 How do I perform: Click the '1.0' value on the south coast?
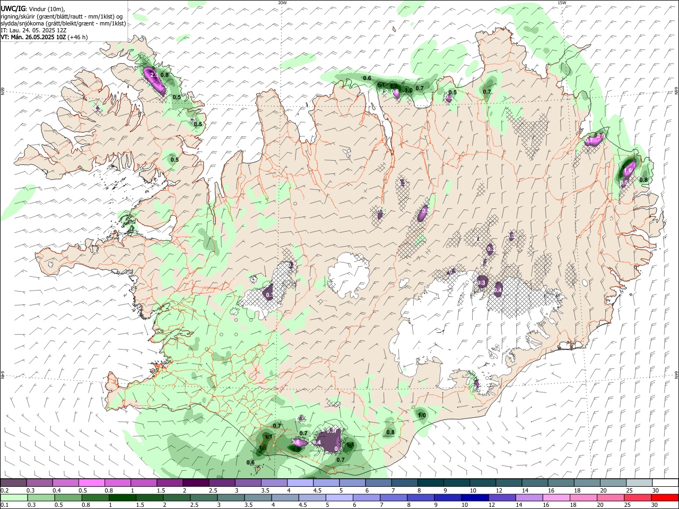422,415
